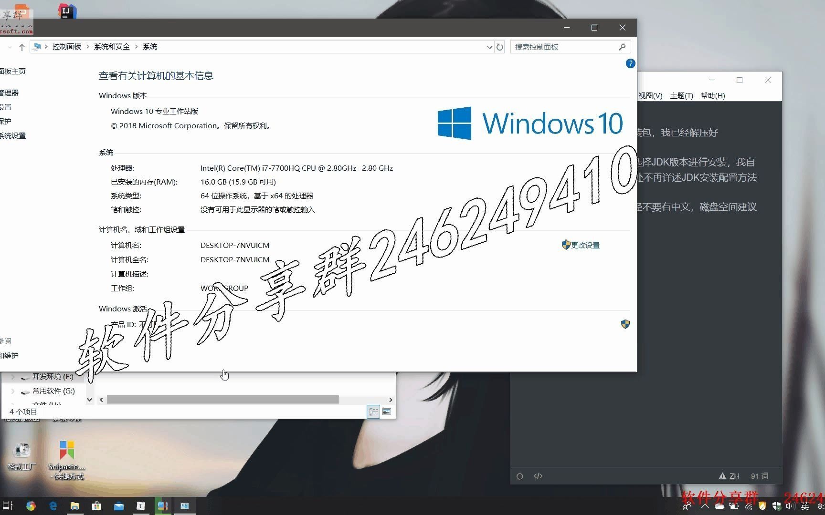Expand the 常用软件 (G:) drive node
The image size is (825, 515).
pyautogui.click(x=13, y=391)
